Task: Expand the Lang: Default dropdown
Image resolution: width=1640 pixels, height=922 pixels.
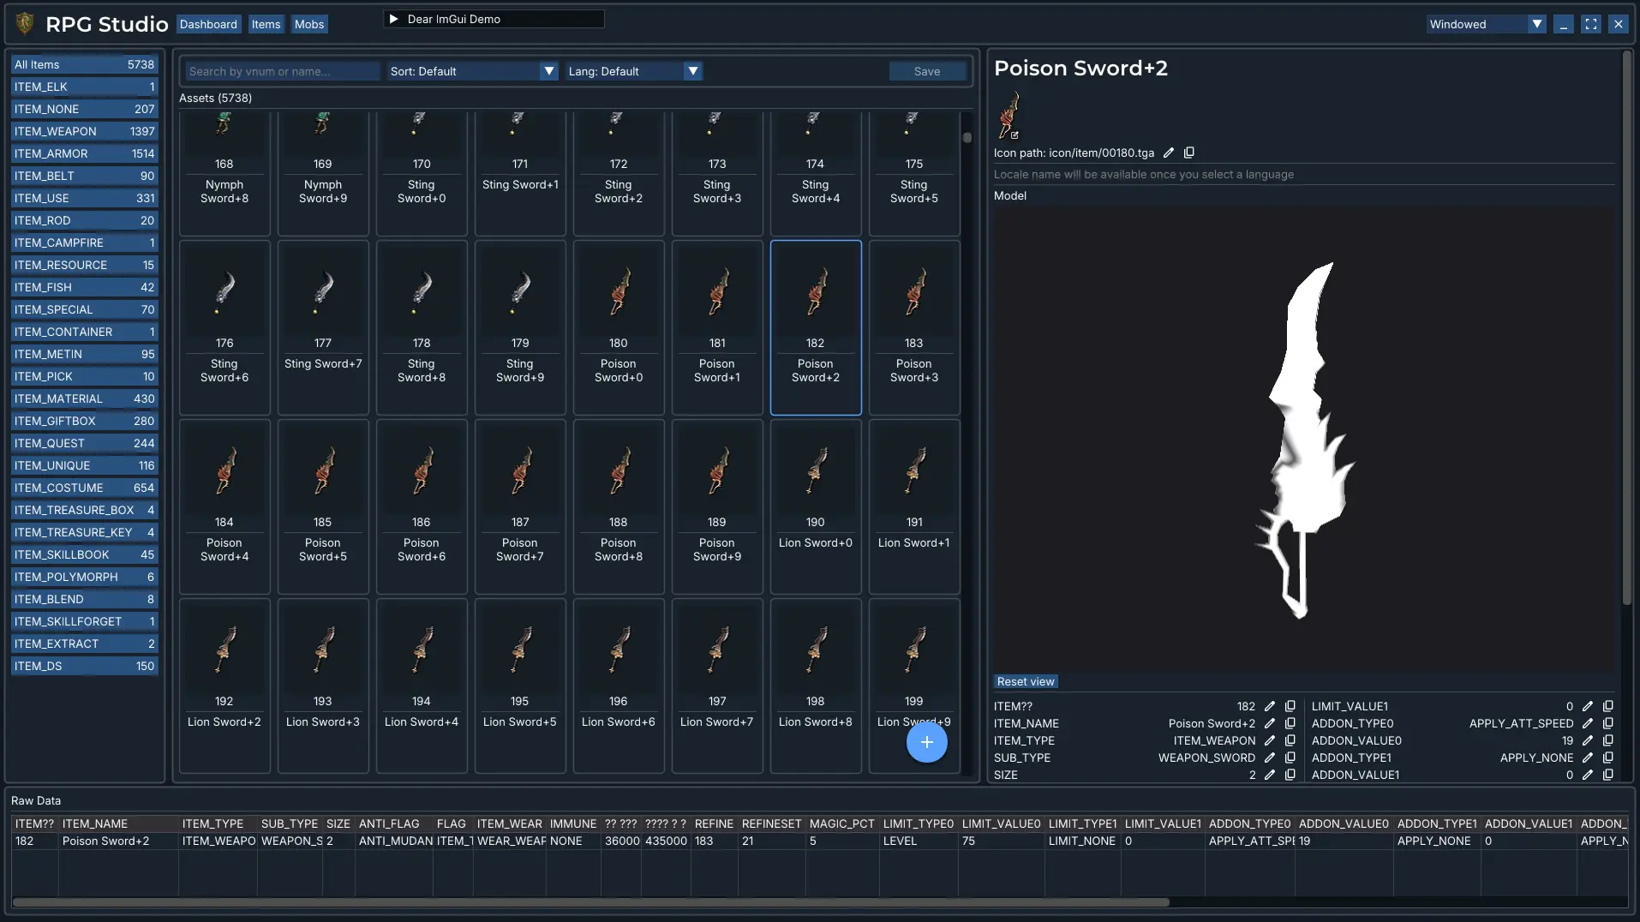Action: [x=634, y=71]
